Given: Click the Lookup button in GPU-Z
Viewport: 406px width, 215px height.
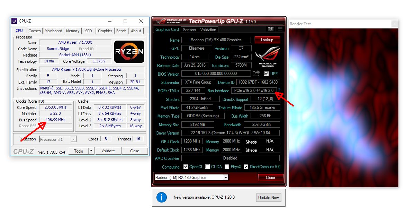Looking at the screenshot, I should (x=267, y=40).
